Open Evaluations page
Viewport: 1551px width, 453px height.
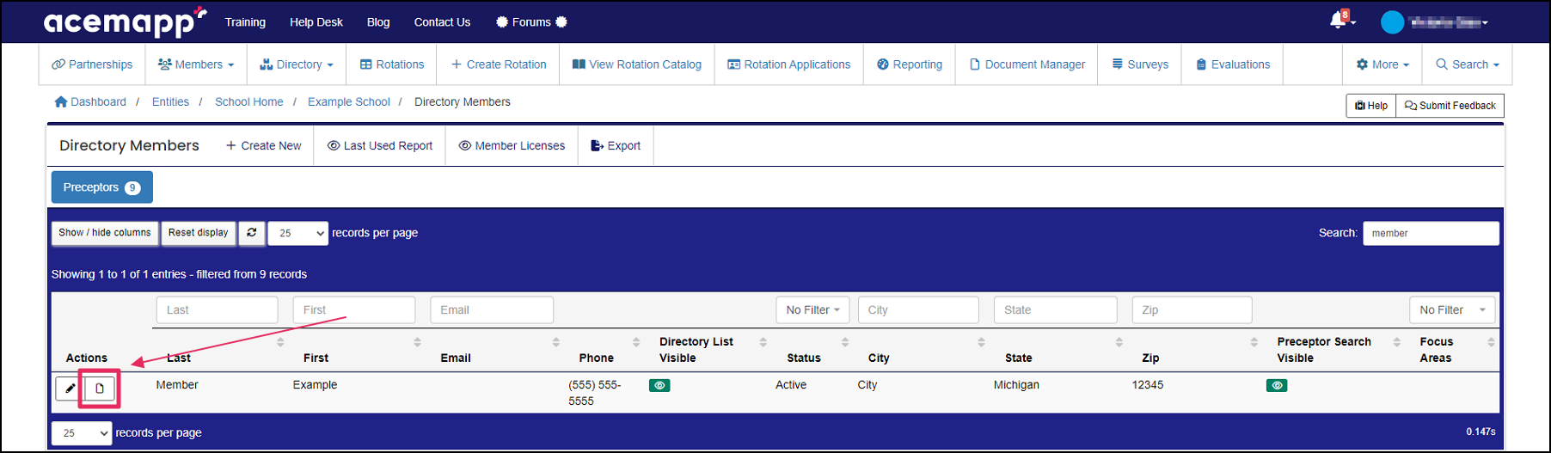pos(1233,64)
